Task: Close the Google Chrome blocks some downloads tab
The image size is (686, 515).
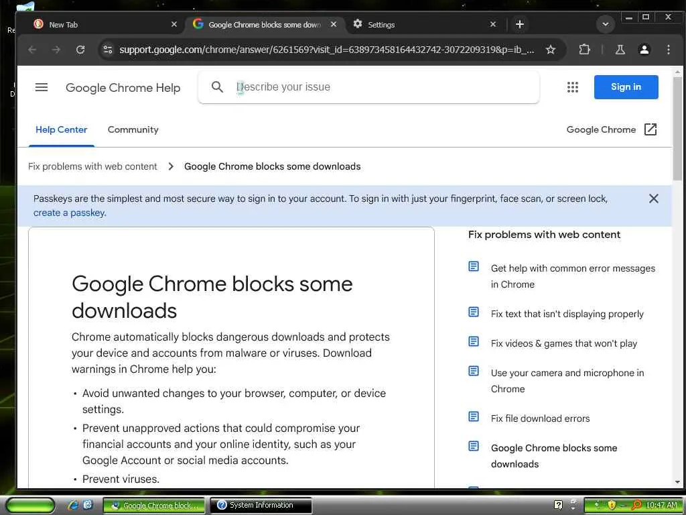Action: (334, 25)
